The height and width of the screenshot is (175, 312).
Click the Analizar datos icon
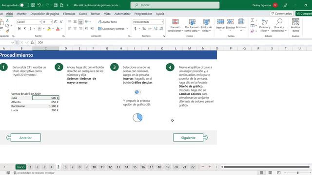(x=295, y=22)
